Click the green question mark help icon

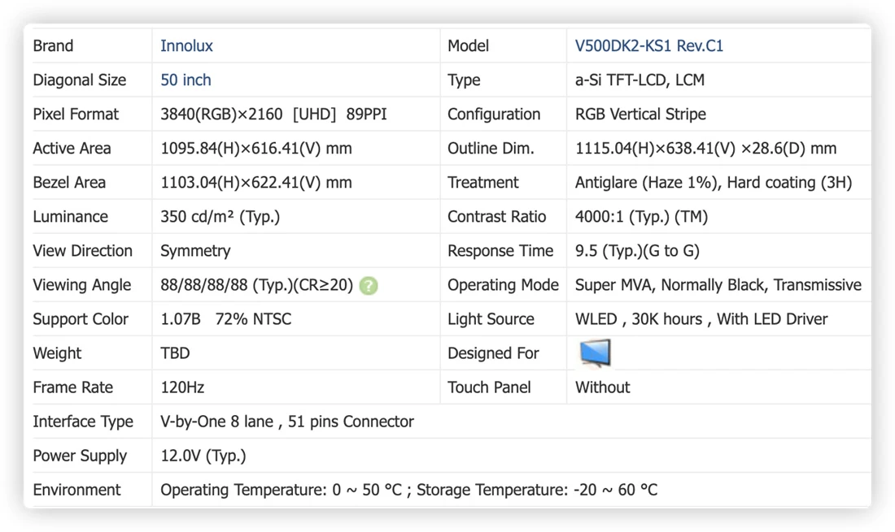[369, 285]
